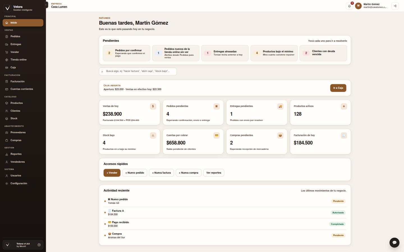Image resolution: width=404 pixels, height=252 pixels.
Task: Click the box icon on Compras pendientes
Action: pyautogui.click(x=280, y=136)
